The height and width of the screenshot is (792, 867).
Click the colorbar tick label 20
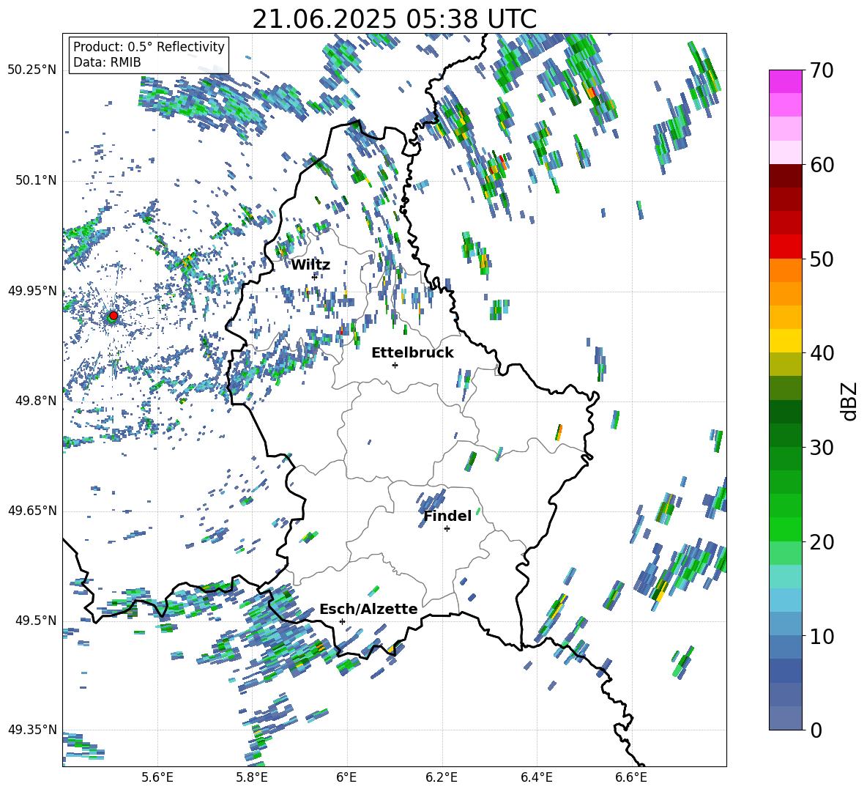tap(822, 542)
